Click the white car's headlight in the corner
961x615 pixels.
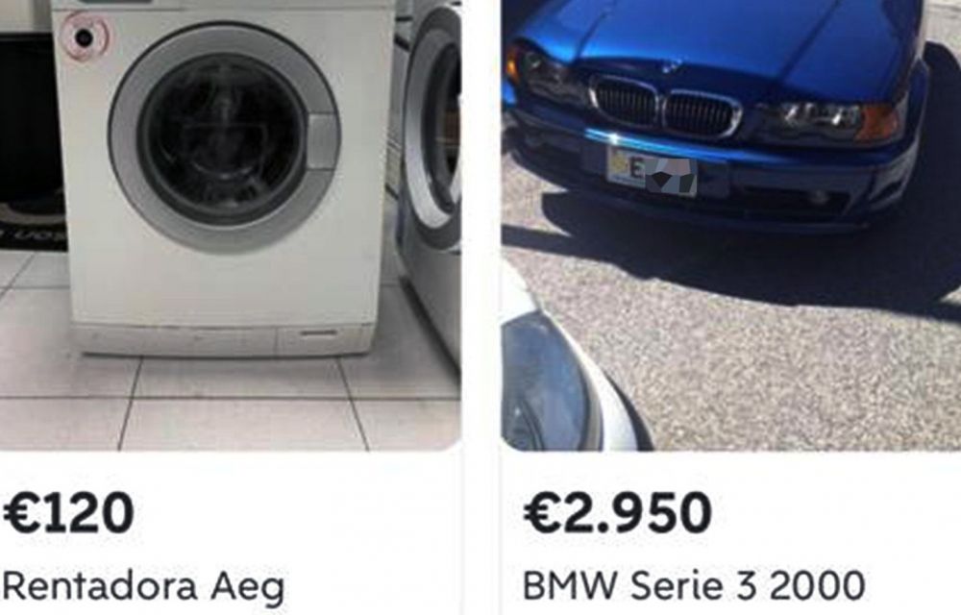(x=541, y=382)
